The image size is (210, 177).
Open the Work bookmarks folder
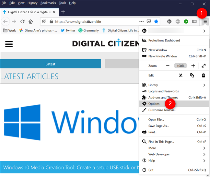click(x=9, y=30)
